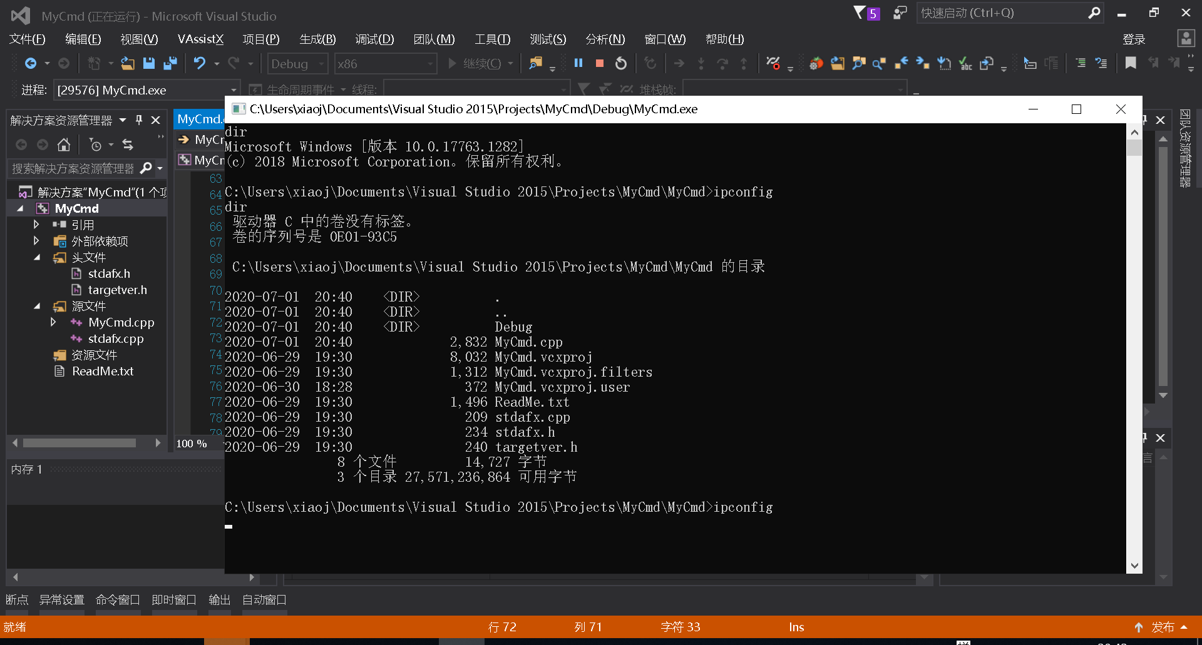Collapse the 源文件 folder

tap(37, 306)
